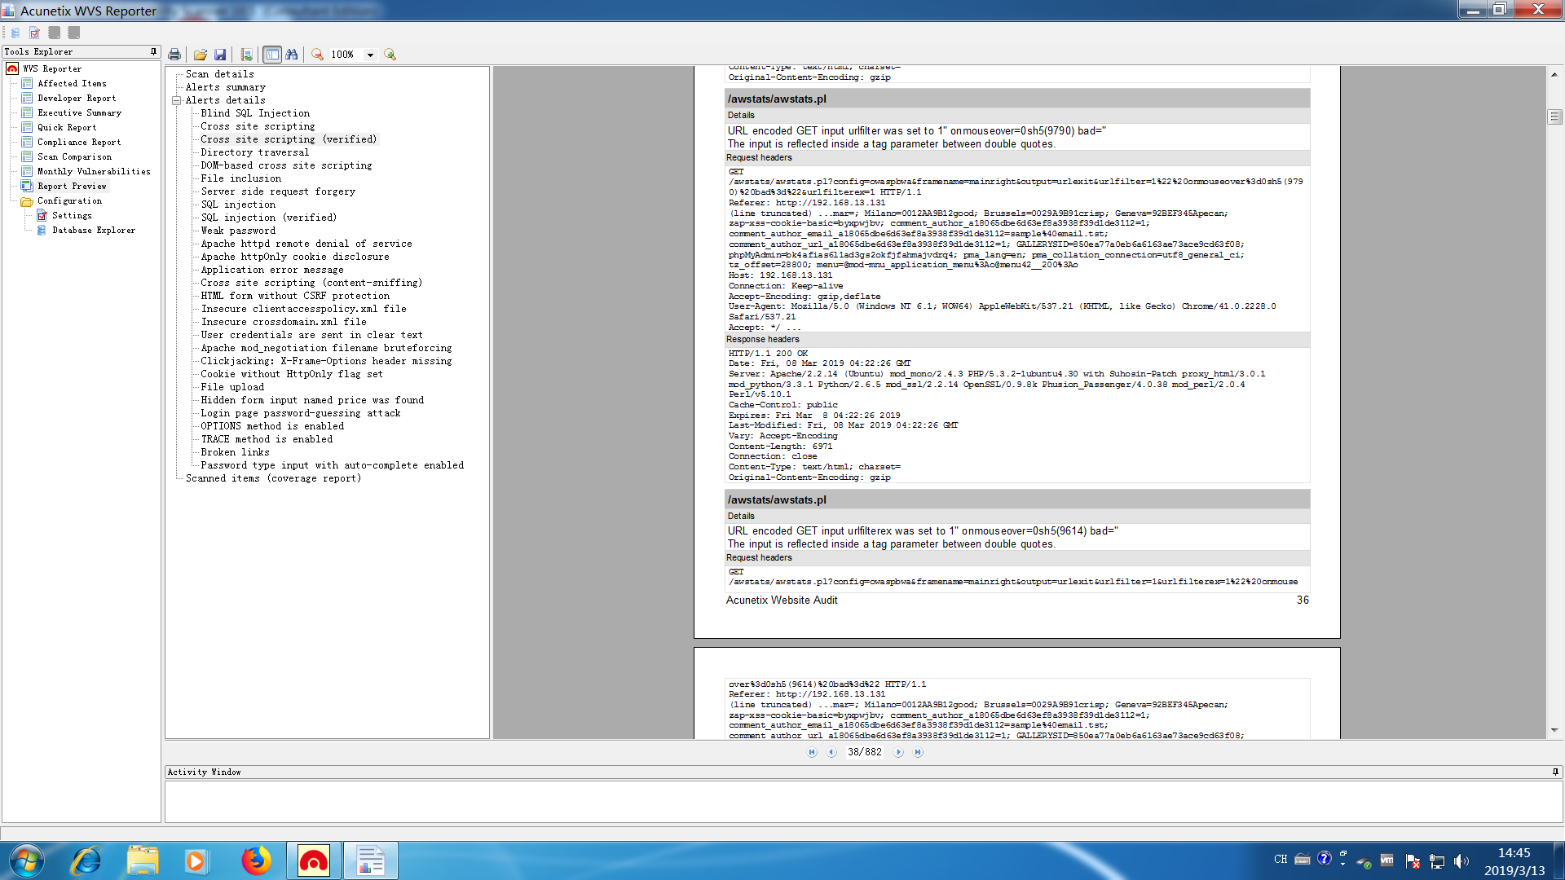Jump to Scanned items (coverage report)
This screenshot has height=880, width=1565.
coord(273,478)
